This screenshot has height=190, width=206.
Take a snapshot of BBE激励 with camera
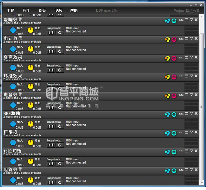pyautogui.click(x=51, y=126)
